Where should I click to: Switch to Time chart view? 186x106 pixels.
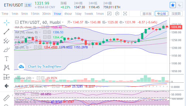[5, 14]
